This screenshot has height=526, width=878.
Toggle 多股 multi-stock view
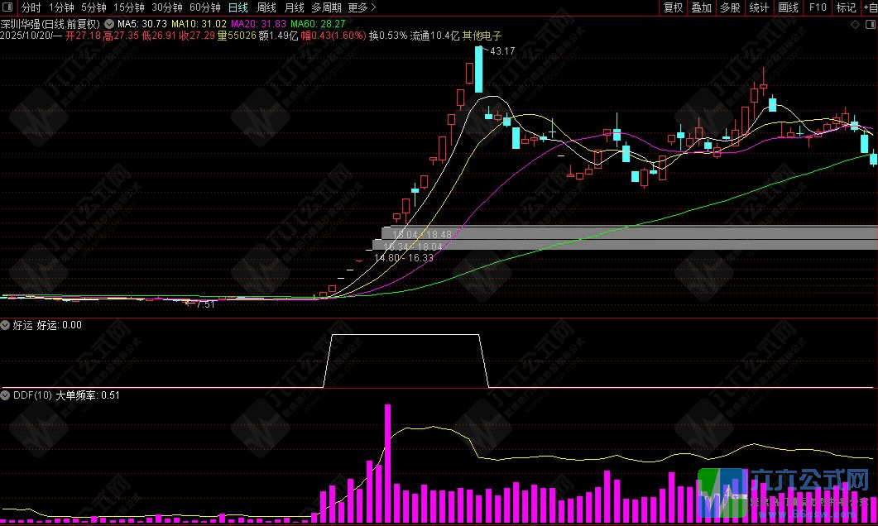729,7
